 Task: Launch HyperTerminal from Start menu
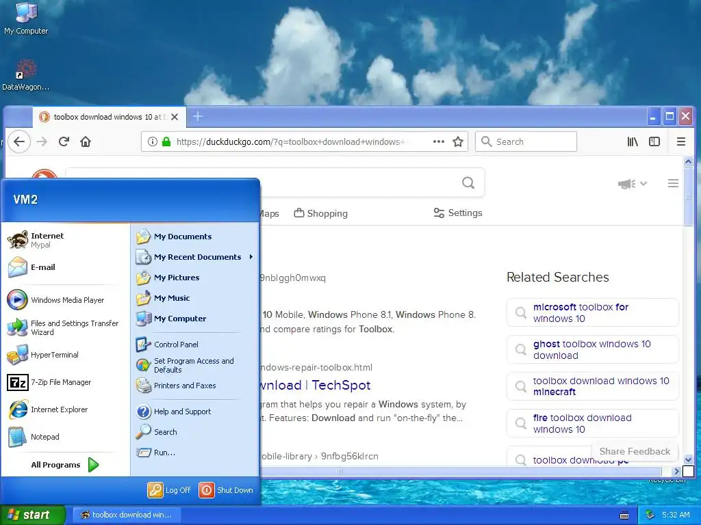(65, 355)
